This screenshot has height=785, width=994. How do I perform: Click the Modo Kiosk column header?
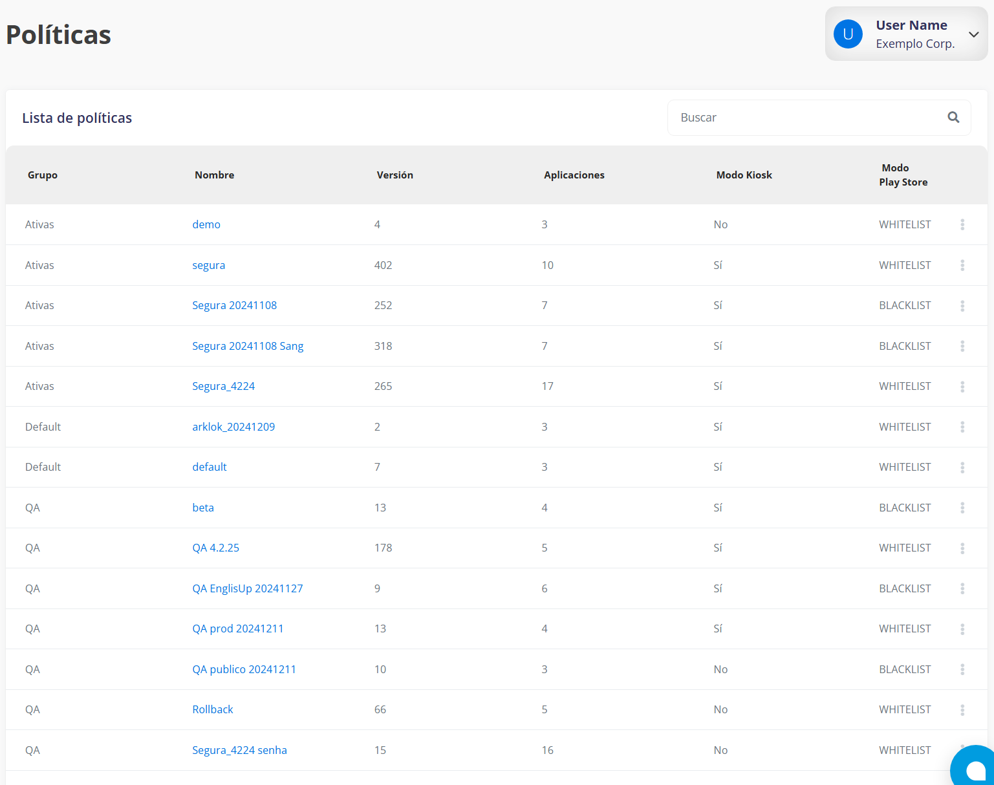(744, 175)
